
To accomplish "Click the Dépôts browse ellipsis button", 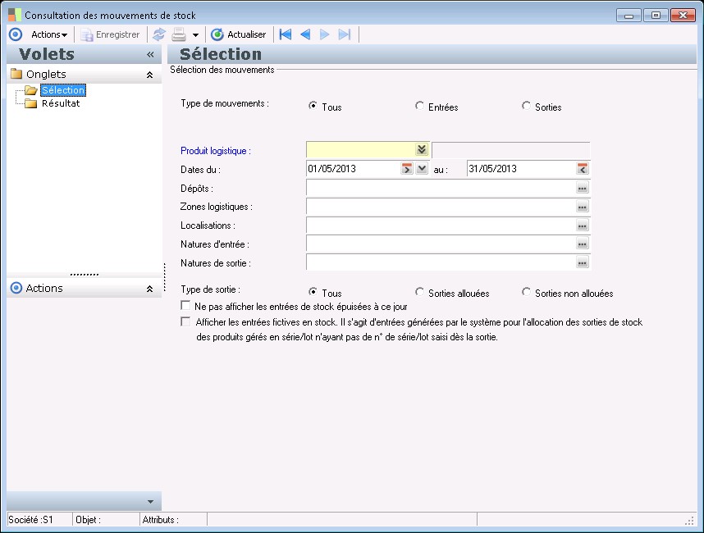I will click(x=583, y=188).
